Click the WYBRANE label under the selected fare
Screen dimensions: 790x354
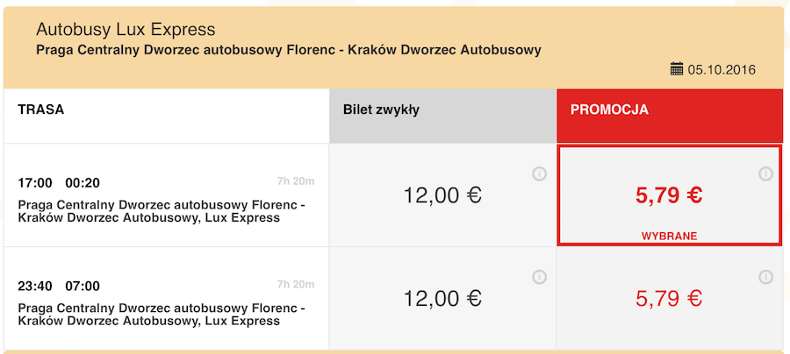coord(669,237)
